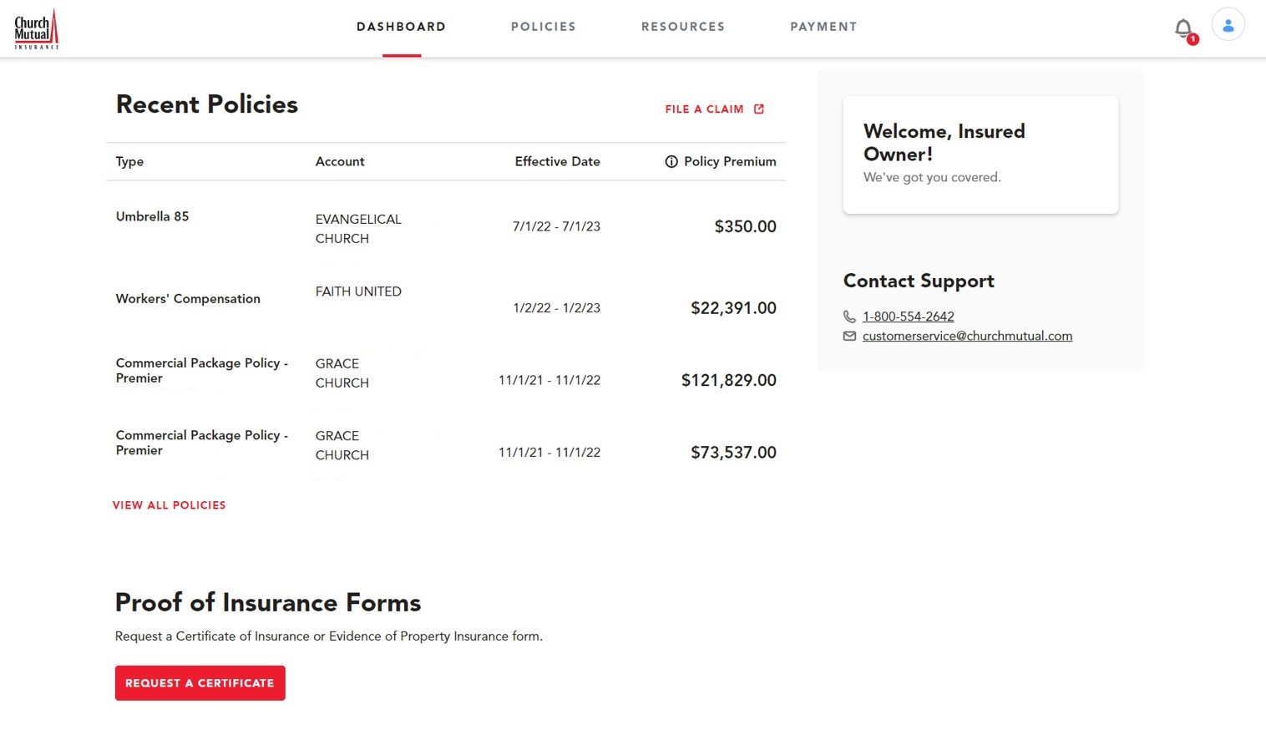Open the Workers' Compensation policy
The height and width of the screenshot is (745, 1266).
(188, 299)
